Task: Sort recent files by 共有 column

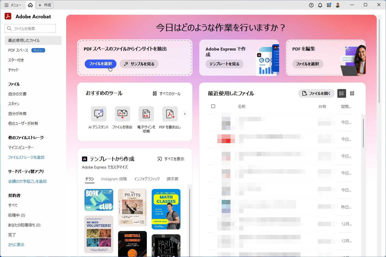Action: [322, 107]
